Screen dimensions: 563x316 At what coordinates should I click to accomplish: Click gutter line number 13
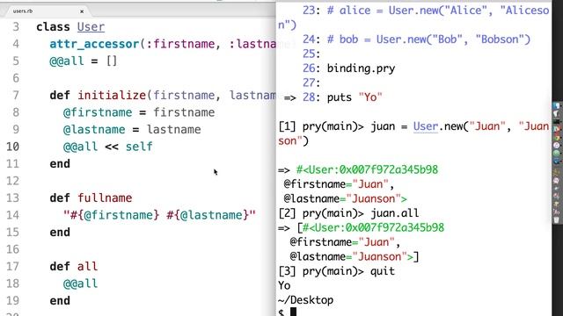coord(12,197)
